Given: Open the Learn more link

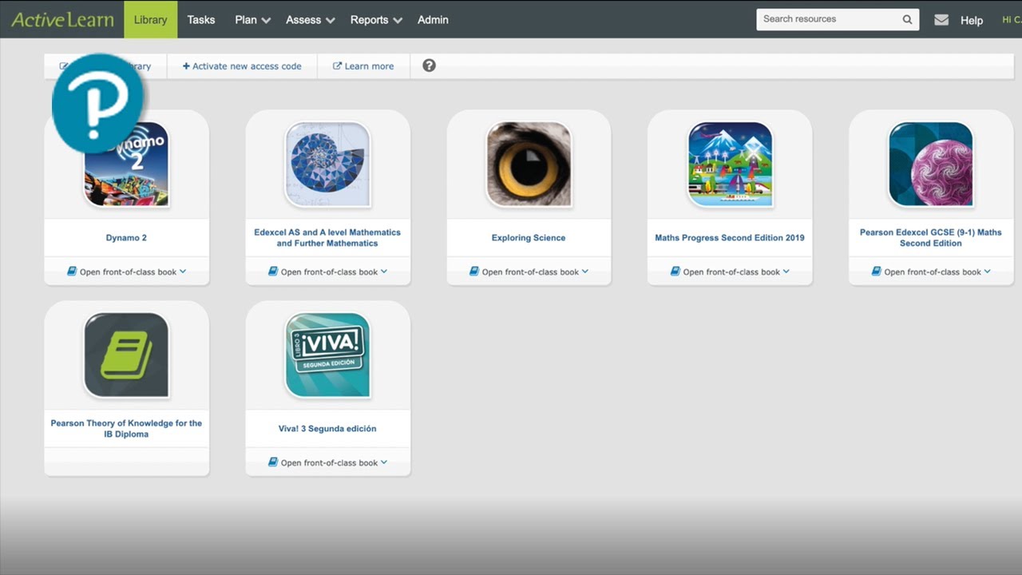Looking at the screenshot, I should click(363, 66).
